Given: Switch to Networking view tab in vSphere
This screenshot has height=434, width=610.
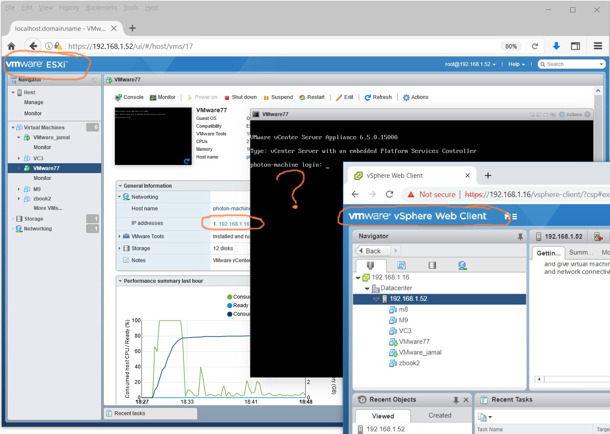Looking at the screenshot, I should (x=462, y=265).
